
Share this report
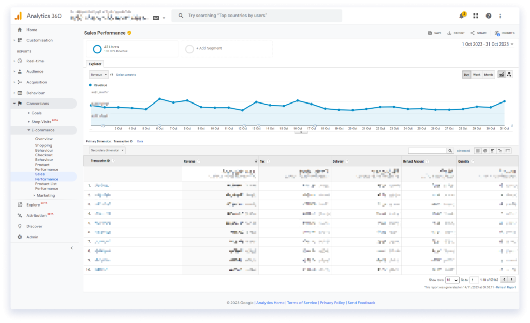coord(478,33)
